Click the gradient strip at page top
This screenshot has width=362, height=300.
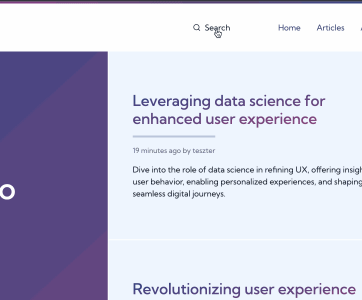coord(181,1)
